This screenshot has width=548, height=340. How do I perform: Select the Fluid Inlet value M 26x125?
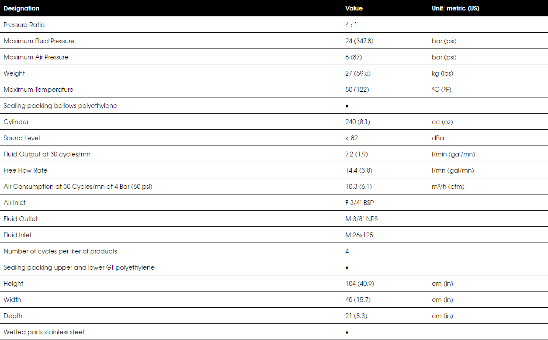pyautogui.click(x=359, y=235)
